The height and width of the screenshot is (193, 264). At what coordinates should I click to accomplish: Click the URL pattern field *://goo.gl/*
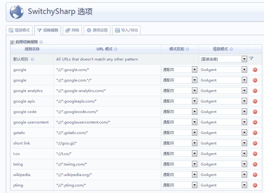[107, 143]
